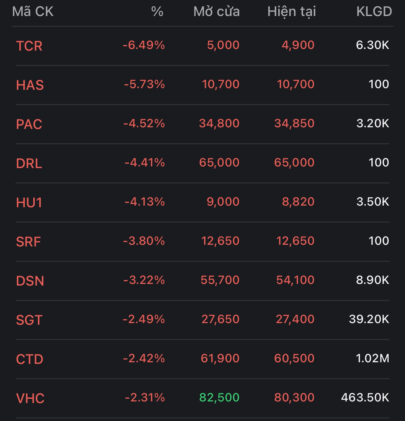Select the CTD ticker symbol
Viewport: 405px width, 421px height.
point(29,359)
